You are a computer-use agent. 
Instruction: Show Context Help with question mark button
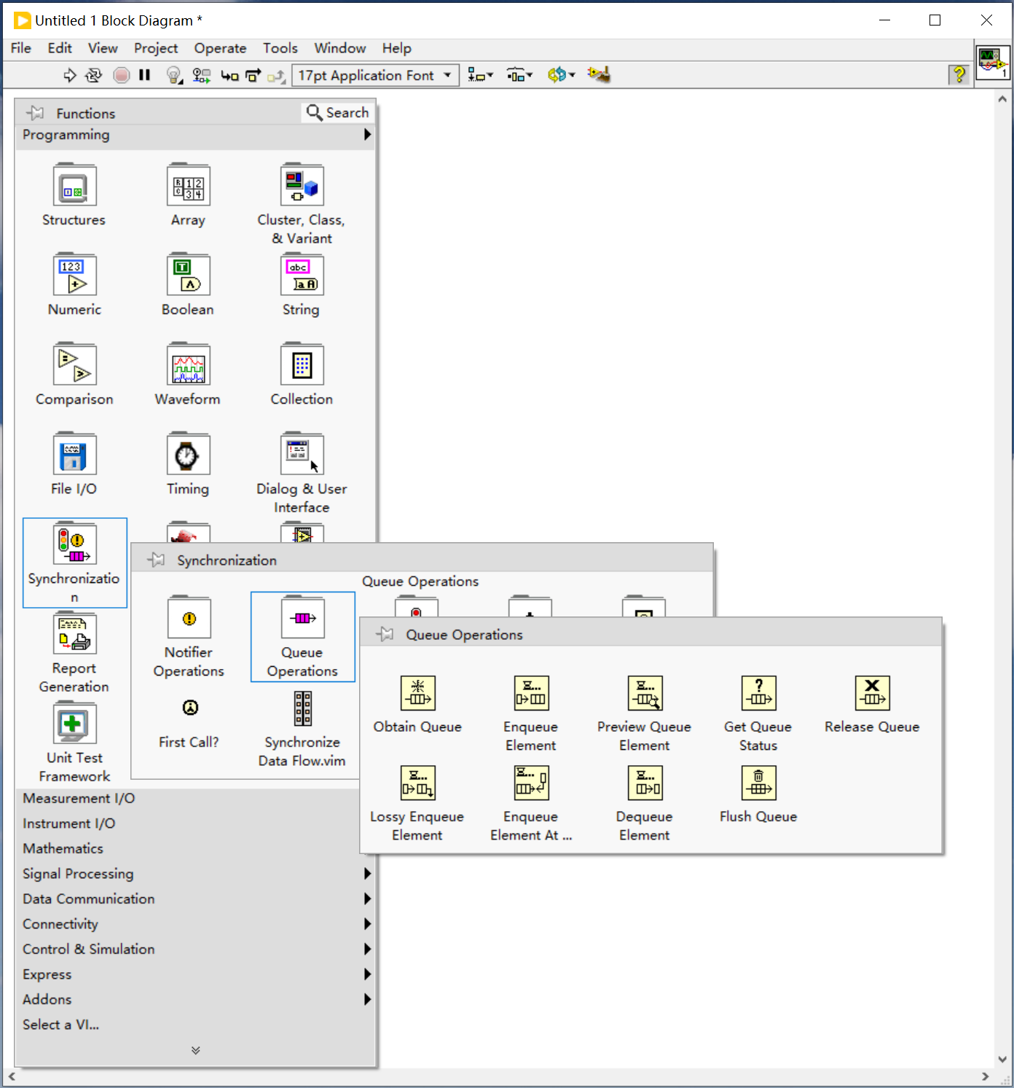[959, 74]
